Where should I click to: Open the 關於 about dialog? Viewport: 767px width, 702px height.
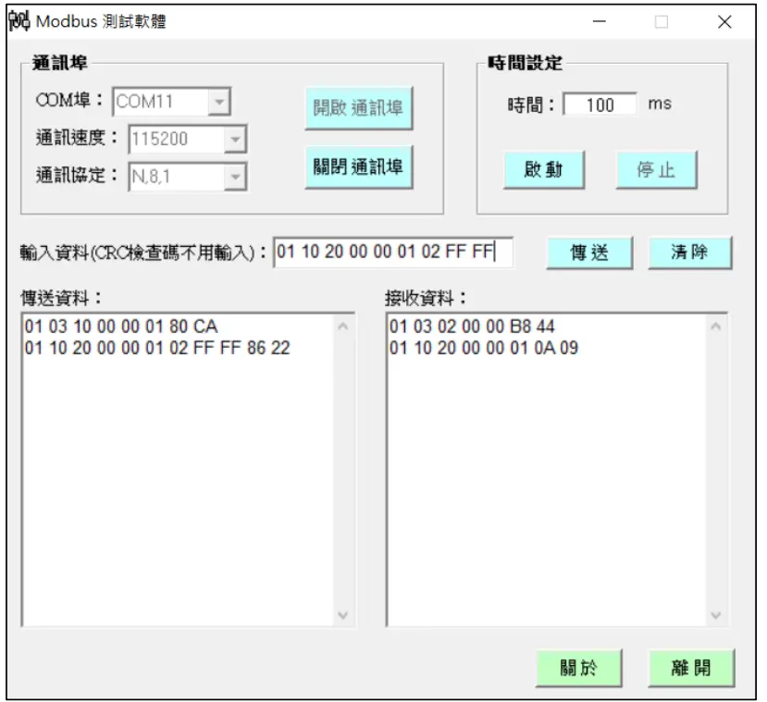tap(578, 666)
